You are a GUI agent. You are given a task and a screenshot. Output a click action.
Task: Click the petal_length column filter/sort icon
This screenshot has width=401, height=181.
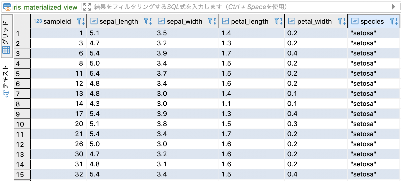[278, 21]
